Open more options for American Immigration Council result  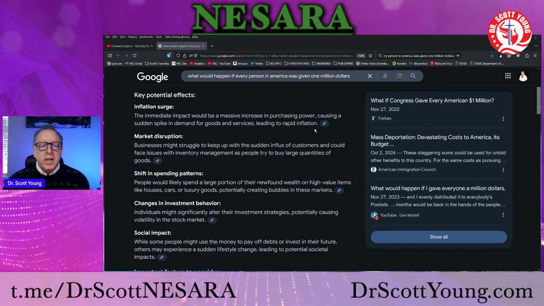(503, 170)
